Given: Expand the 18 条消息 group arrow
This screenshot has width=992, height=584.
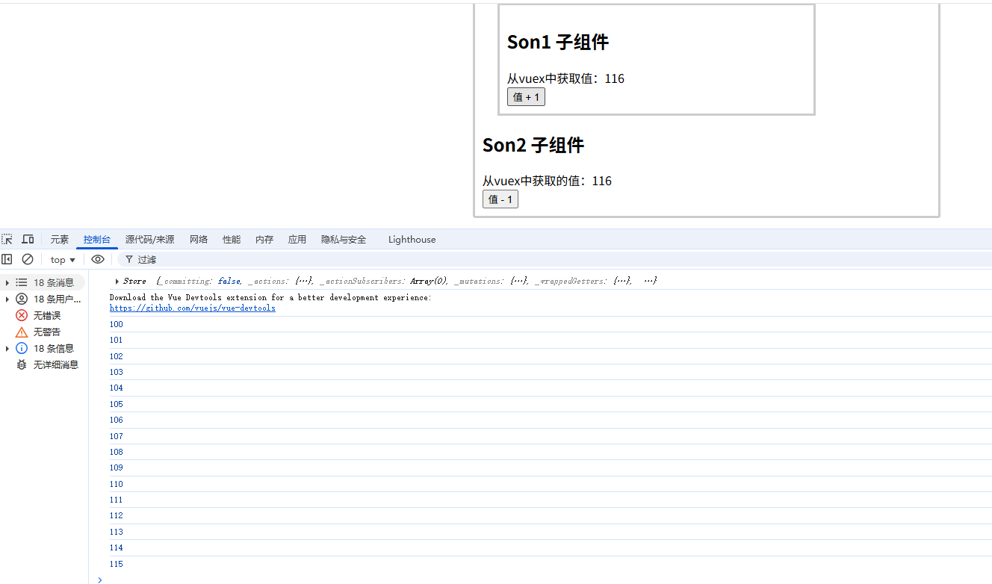Looking at the screenshot, I should 7,282.
